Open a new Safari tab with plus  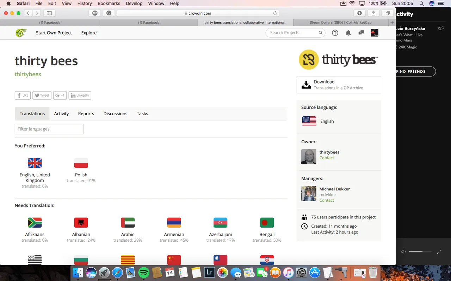pyautogui.click(x=392, y=22)
